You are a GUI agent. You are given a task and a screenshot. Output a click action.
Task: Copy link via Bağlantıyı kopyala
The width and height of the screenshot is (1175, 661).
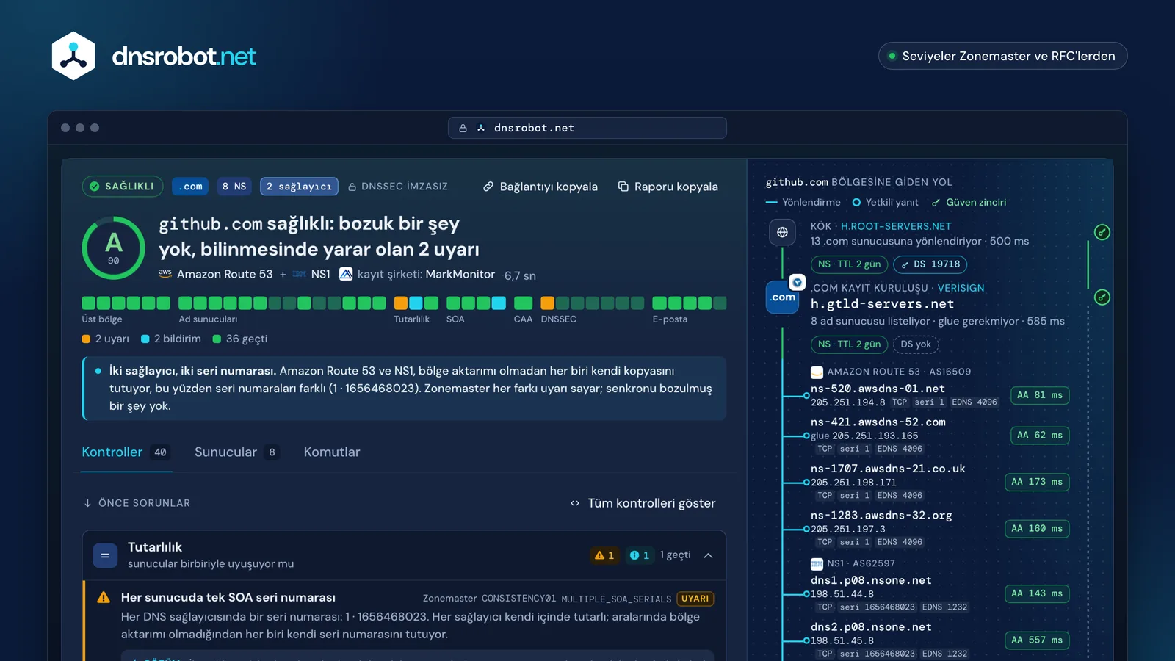pos(540,187)
